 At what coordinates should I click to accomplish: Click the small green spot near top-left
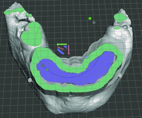coord(29,15)
